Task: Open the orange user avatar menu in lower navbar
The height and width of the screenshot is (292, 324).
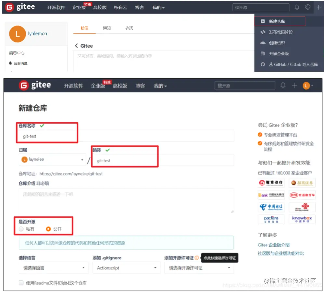Action: coord(308,85)
